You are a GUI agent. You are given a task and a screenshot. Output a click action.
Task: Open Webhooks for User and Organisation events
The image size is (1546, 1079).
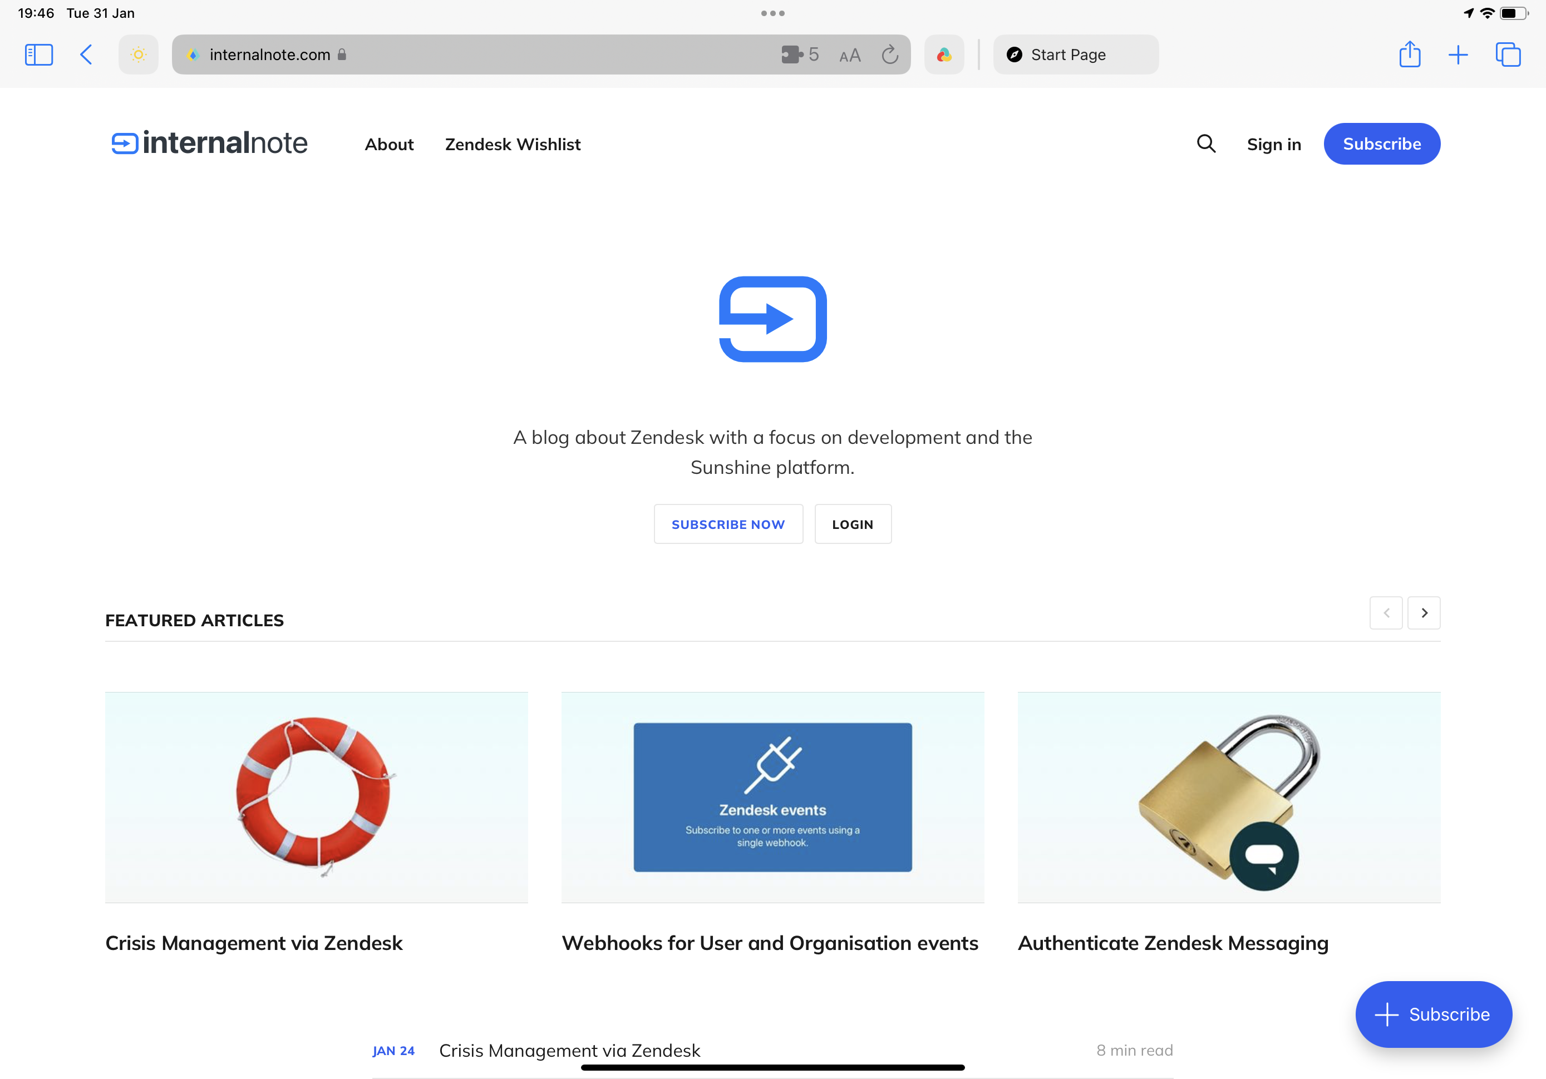[x=770, y=943]
